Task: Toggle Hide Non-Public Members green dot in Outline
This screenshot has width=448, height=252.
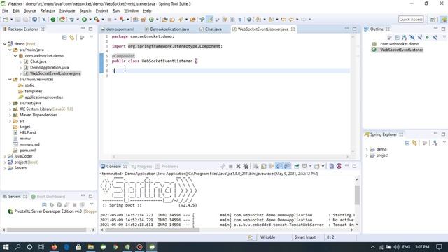Action: coord(428,37)
